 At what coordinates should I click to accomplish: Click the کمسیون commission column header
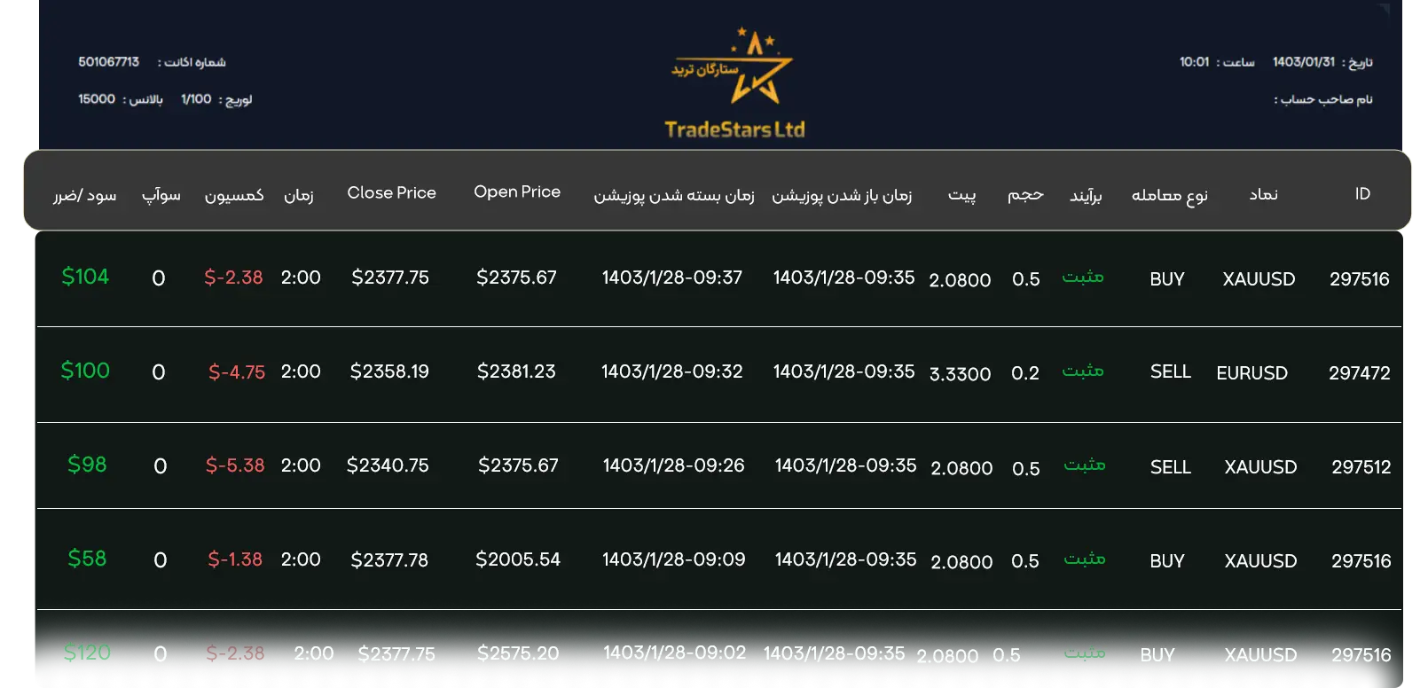[234, 195]
